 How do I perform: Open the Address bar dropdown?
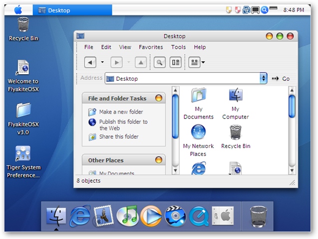[263, 78]
